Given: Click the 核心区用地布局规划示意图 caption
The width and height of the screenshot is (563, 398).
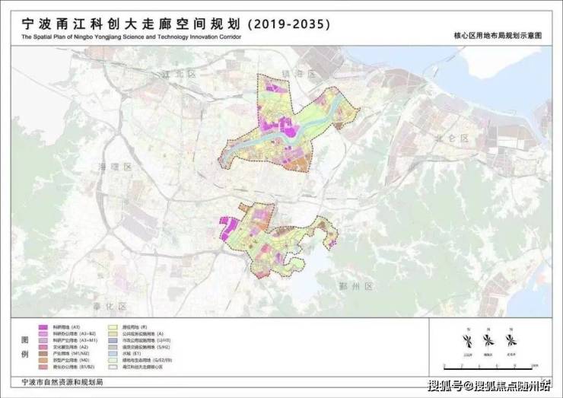Looking at the screenshot, I should pos(498,36).
